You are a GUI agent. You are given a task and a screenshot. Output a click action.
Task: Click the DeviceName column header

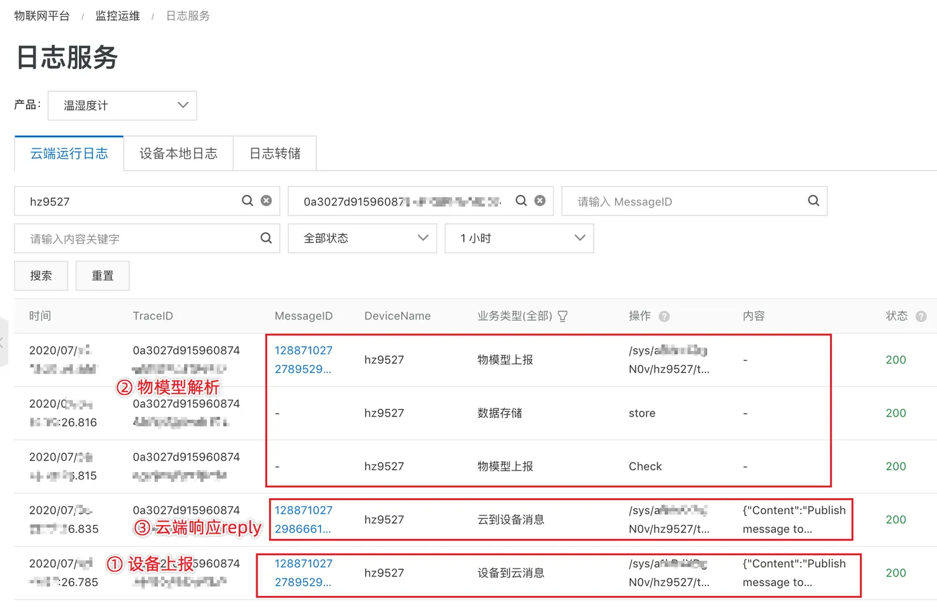pyautogui.click(x=398, y=316)
